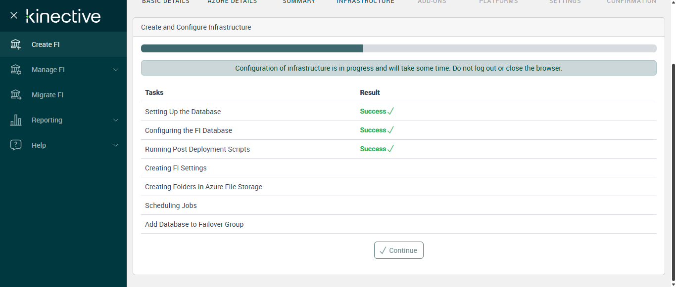Click the Reporting bar chart icon
This screenshot has width=676, height=287.
pos(16,120)
